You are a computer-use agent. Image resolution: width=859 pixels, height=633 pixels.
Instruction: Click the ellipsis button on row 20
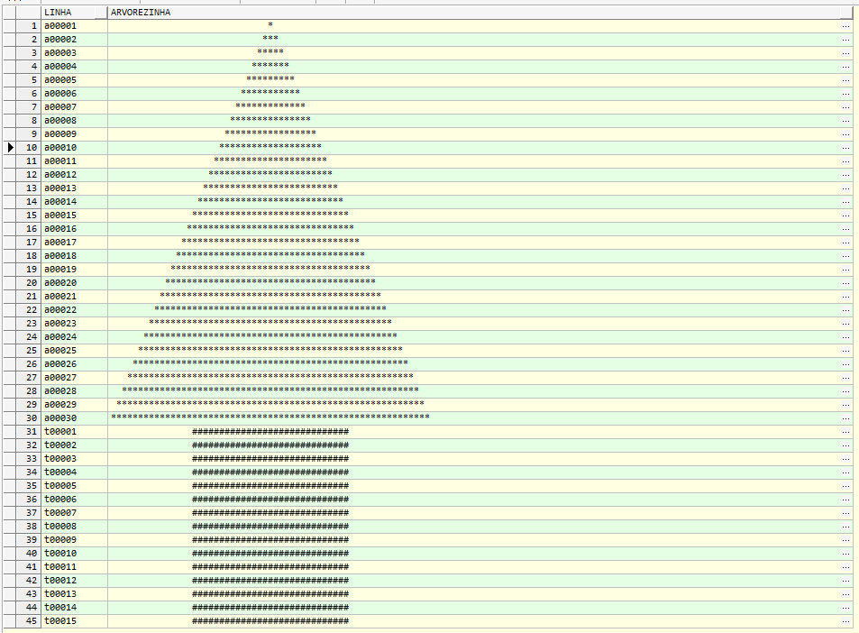(845, 283)
